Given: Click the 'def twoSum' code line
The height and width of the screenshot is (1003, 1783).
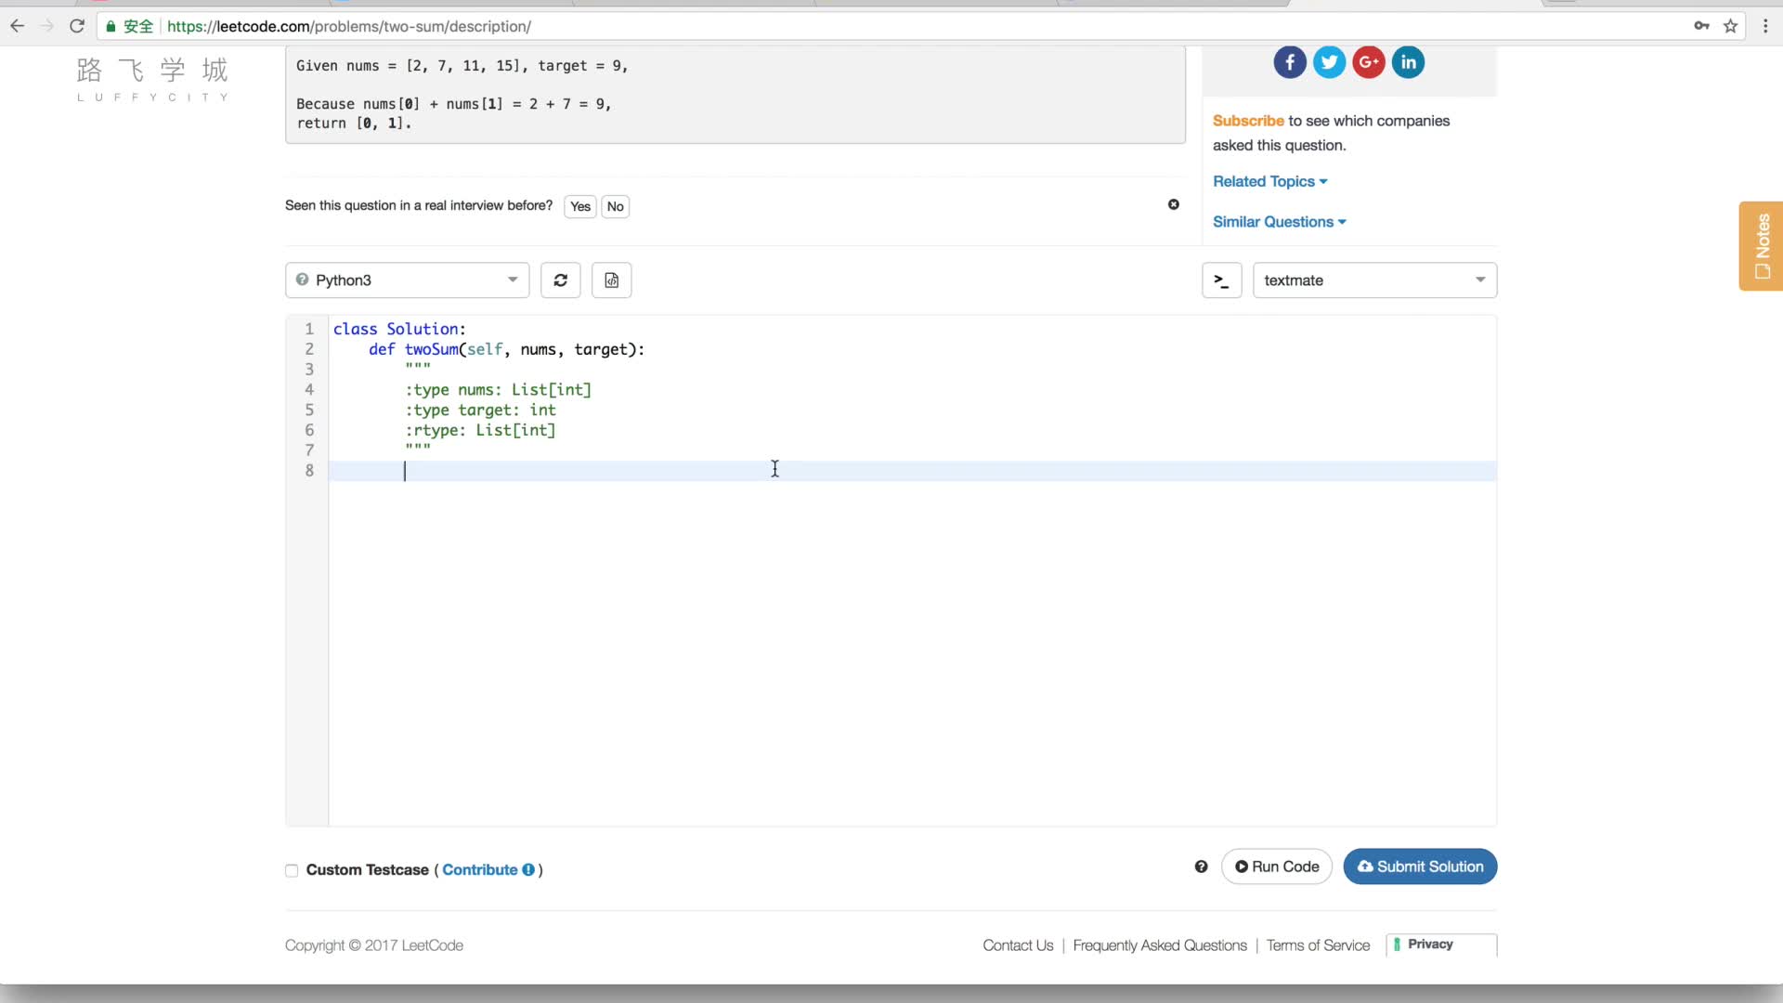Looking at the screenshot, I should pos(506,349).
